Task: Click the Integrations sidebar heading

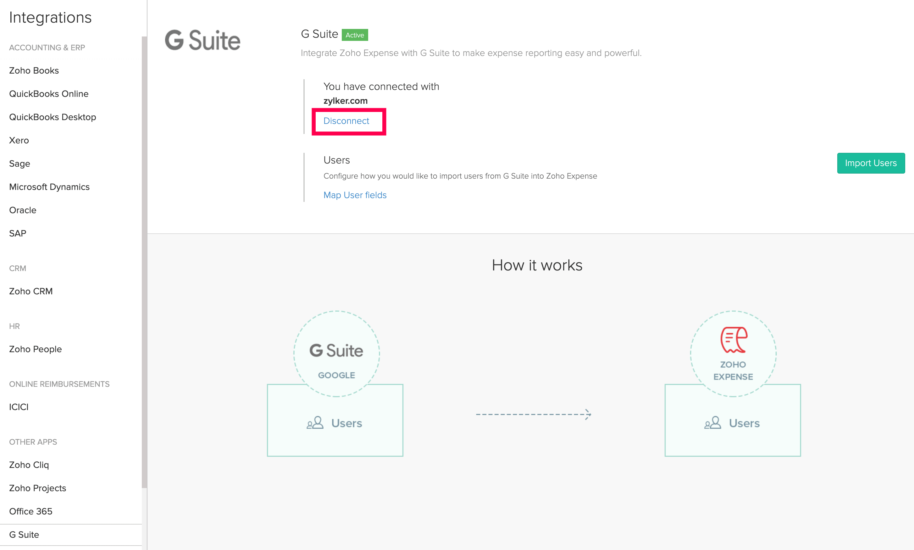Action: [x=50, y=17]
